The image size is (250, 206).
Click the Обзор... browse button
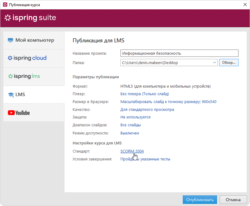tap(229, 63)
